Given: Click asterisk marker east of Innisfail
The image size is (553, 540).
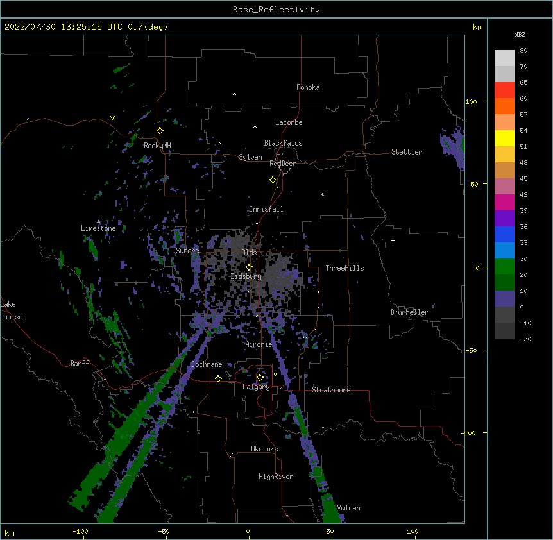Looking at the screenshot, I should point(322,194).
